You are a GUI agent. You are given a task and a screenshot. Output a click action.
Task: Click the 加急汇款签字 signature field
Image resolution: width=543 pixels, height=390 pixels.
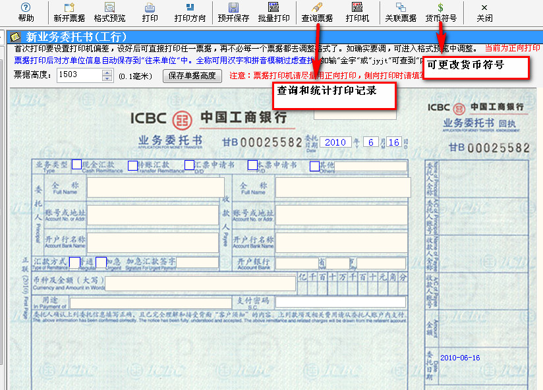coord(198,263)
